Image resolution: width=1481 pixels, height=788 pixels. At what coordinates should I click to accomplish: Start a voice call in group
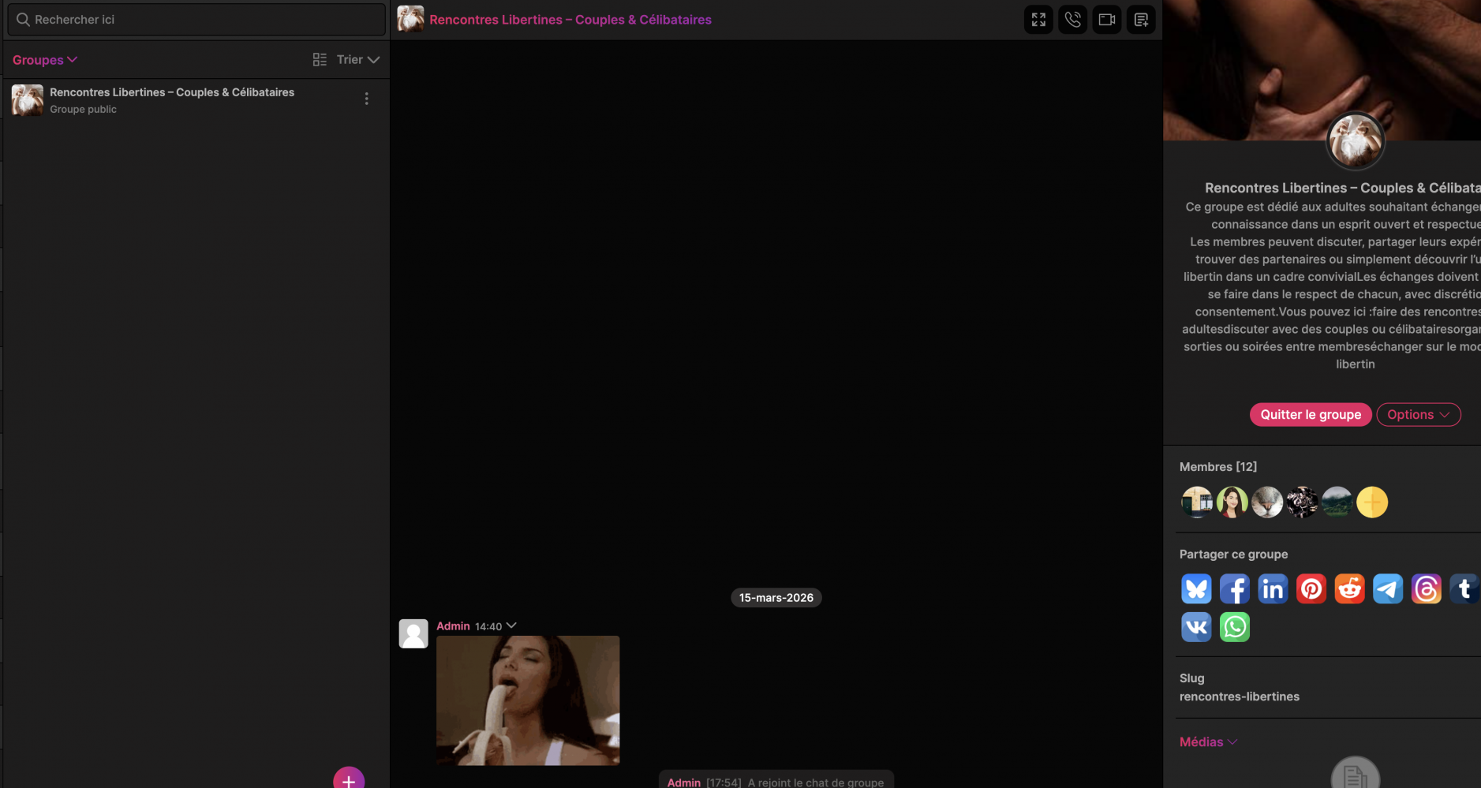[1072, 20]
